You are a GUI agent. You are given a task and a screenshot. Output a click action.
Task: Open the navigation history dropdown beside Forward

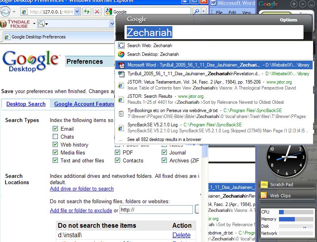coord(14,12)
